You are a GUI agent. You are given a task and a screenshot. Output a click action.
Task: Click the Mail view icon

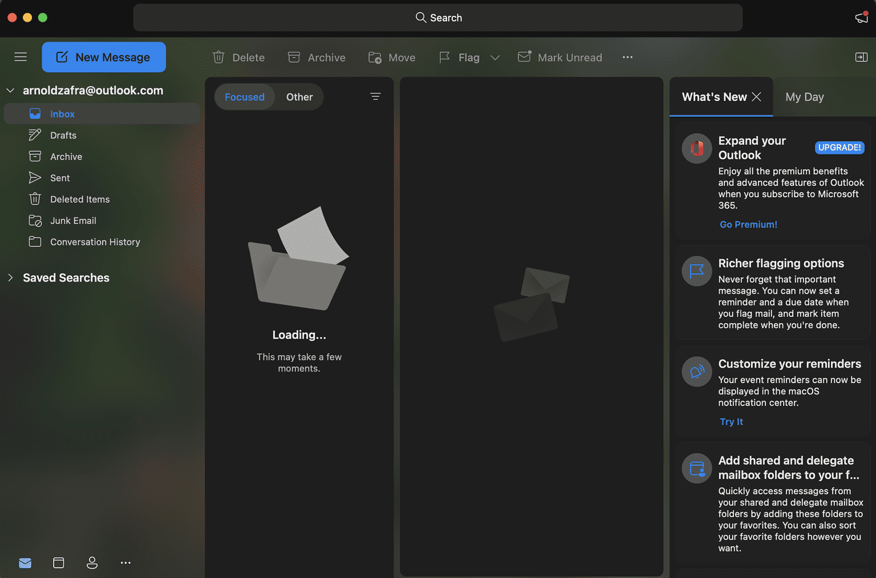tap(25, 563)
